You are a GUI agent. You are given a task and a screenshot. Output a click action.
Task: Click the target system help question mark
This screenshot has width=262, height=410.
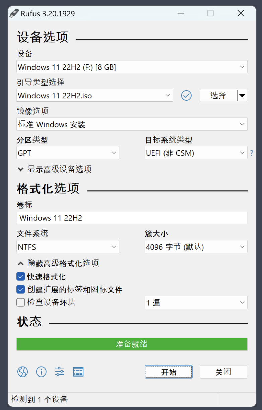pyautogui.click(x=252, y=153)
